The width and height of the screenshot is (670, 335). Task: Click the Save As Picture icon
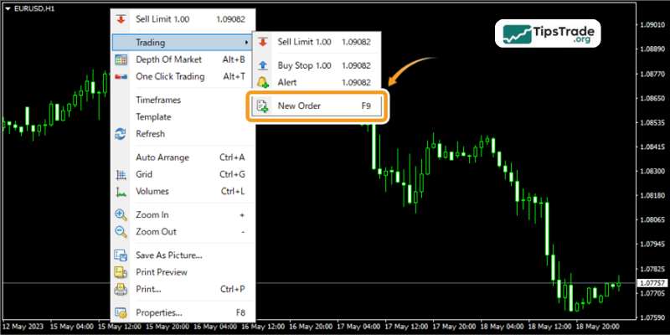click(121, 255)
